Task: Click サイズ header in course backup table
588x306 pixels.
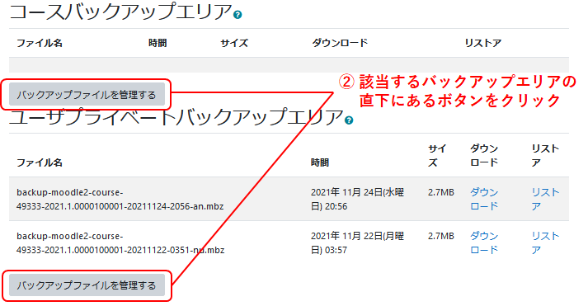Action: 234,43
